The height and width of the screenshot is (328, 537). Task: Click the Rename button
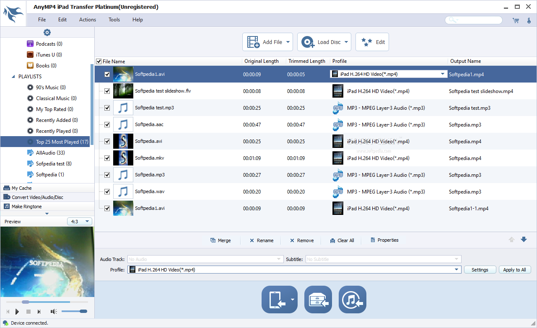pos(261,240)
